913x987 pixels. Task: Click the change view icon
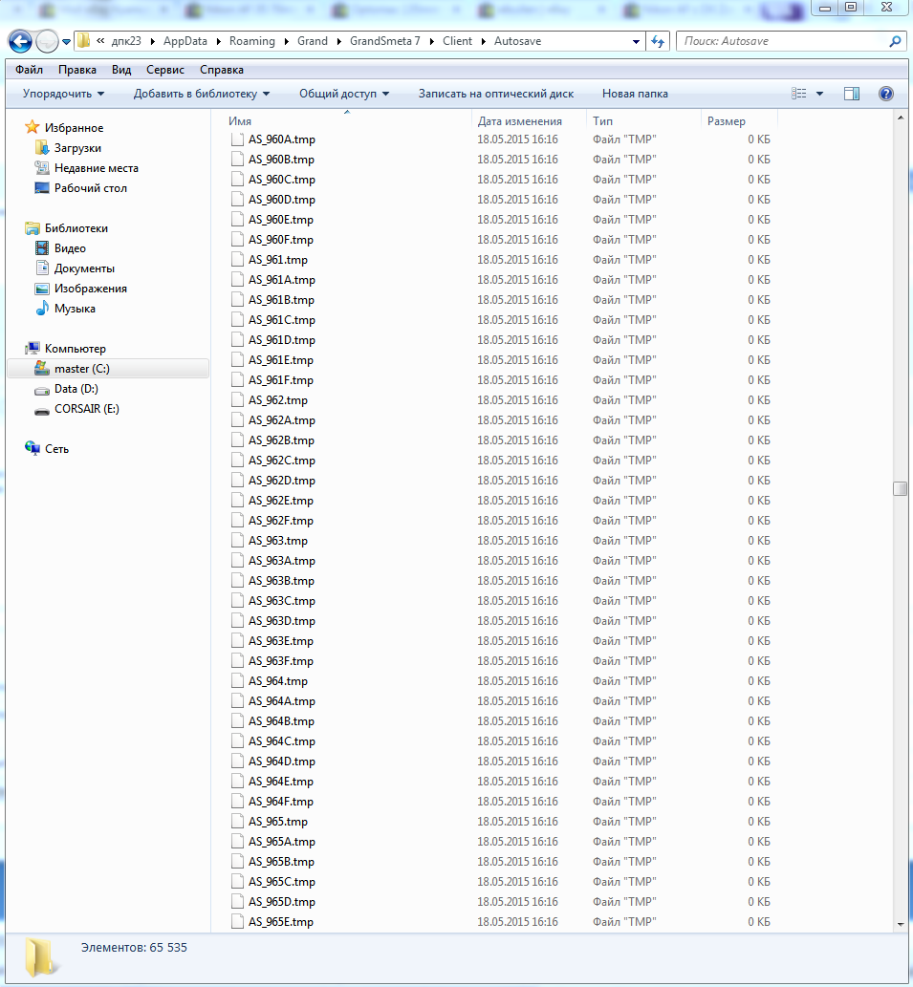[x=799, y=94]
